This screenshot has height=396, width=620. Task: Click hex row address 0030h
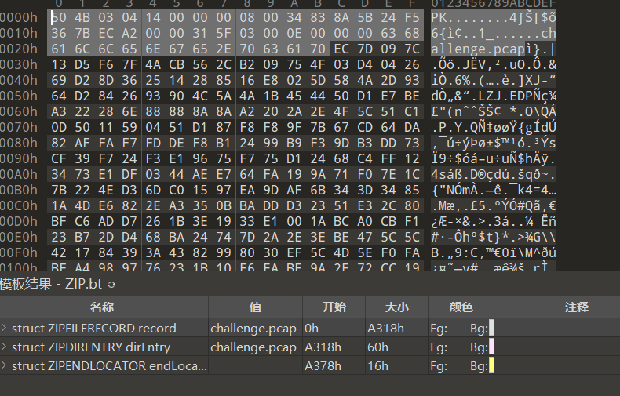[x=19, y=64]
